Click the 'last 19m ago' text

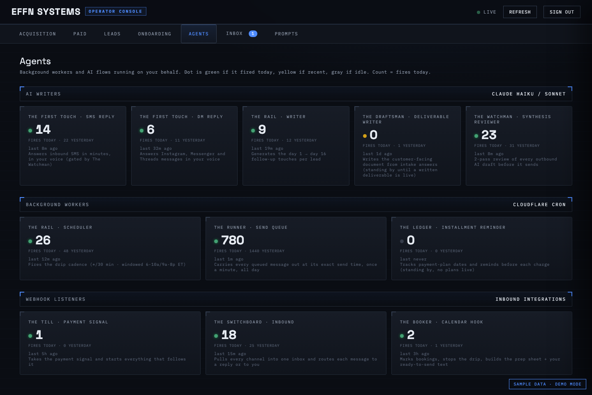click(x=267, y=149)
